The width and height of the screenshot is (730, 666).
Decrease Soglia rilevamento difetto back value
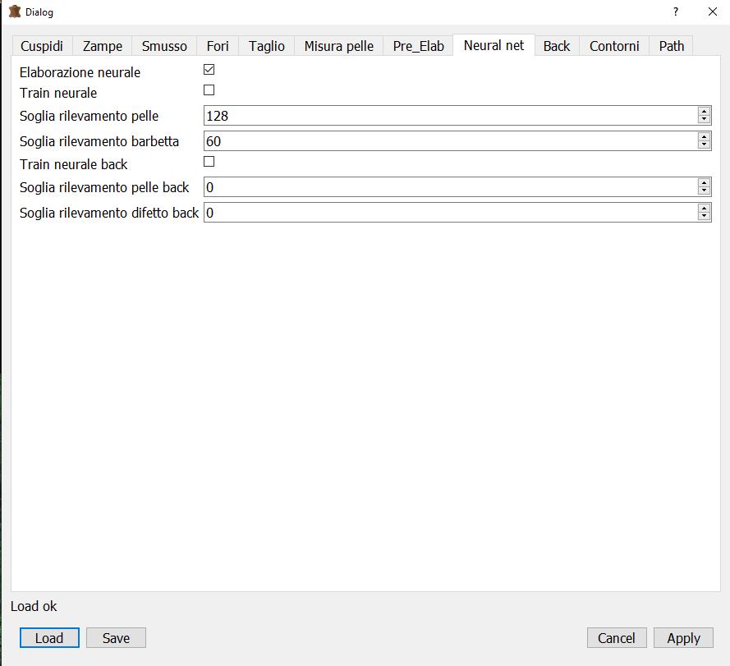(x=704, y=217)
